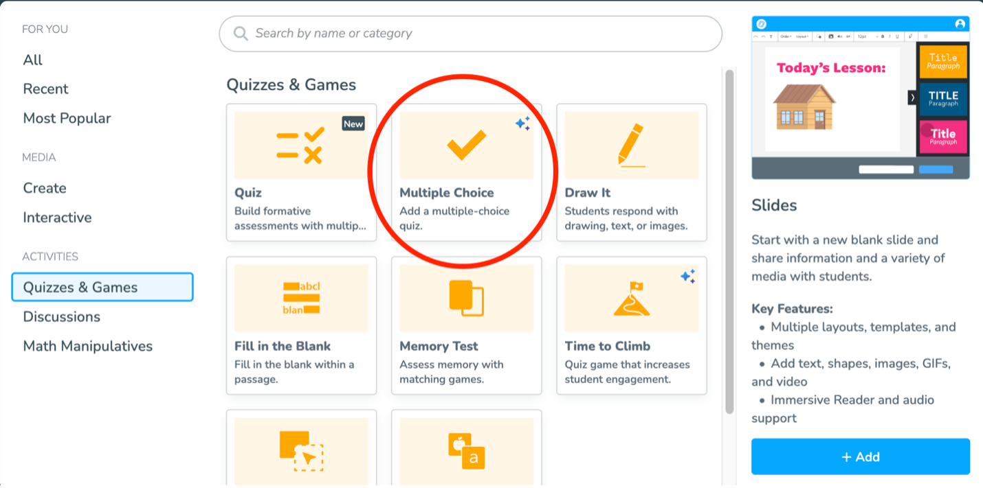Open the Discussions category

pos(62,316)
